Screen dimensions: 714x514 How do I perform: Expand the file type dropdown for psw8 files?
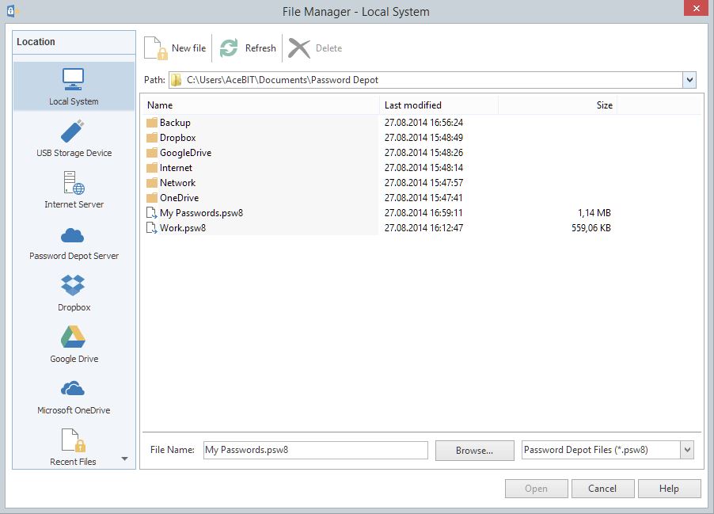point(687,449)
